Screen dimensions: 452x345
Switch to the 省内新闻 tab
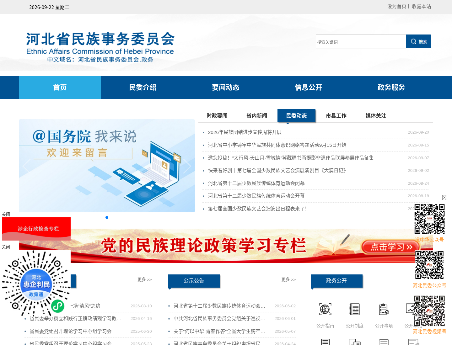[257, 116]
